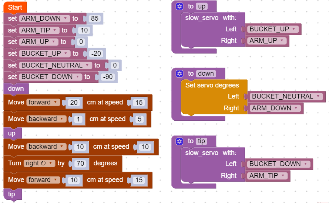Click gear icon on 'down' function block
Screen dimensions: 329x203
tap(179, 73)
